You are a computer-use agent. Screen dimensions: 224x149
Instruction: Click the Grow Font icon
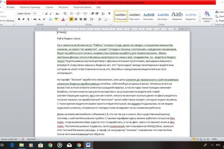pos(46,14)
